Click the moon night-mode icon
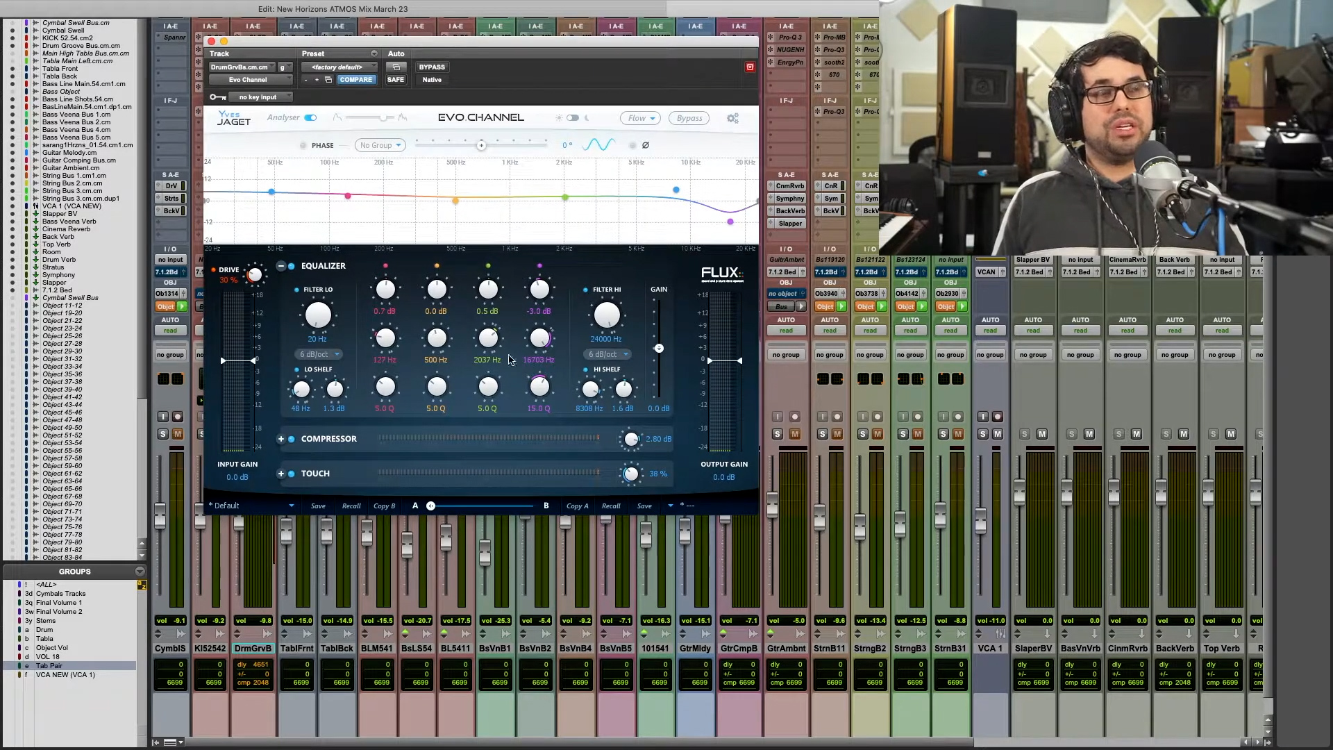Screen dimensions: 1333x750 587,118
